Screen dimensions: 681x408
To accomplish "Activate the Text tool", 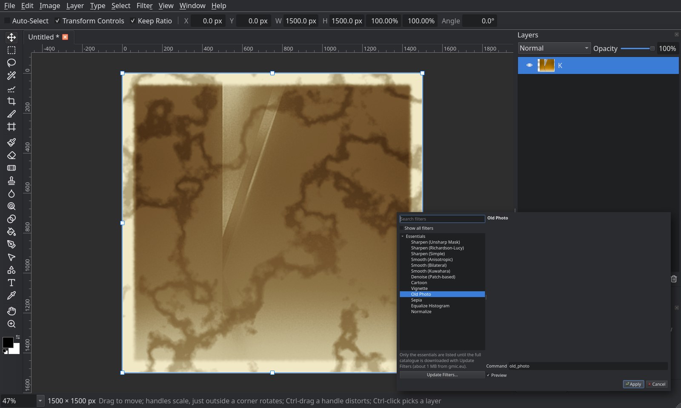I will tap(11, 283).
